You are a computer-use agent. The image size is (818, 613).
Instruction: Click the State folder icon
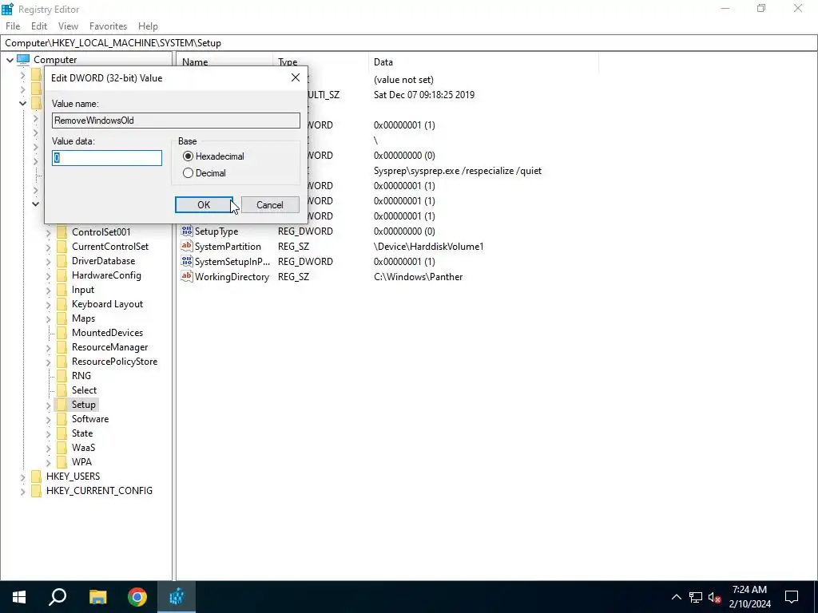(62, 433)
